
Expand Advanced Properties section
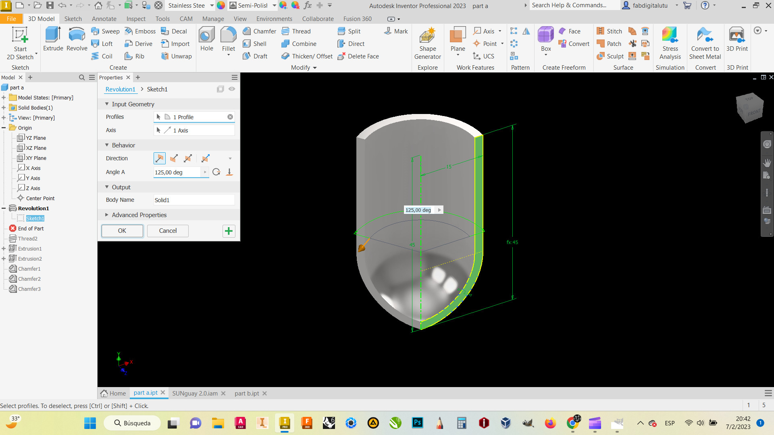tap(107, 215)
